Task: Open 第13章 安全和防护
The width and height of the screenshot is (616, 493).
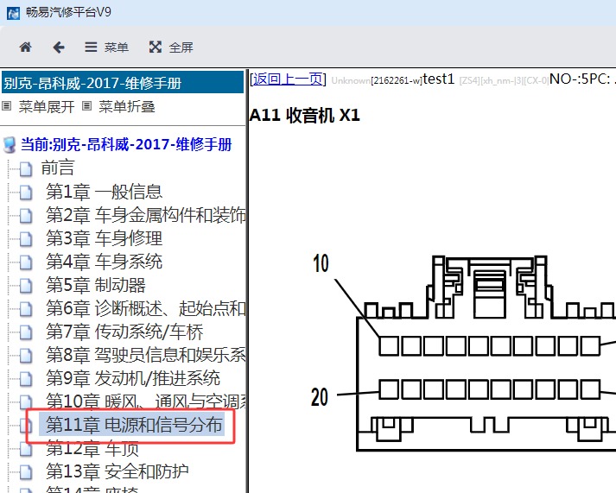Action: click(117, 471)
